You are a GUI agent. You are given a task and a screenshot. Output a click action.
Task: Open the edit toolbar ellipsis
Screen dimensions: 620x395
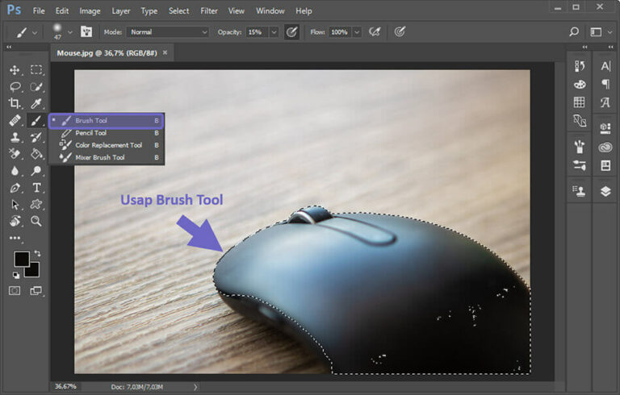click(15, 238)
